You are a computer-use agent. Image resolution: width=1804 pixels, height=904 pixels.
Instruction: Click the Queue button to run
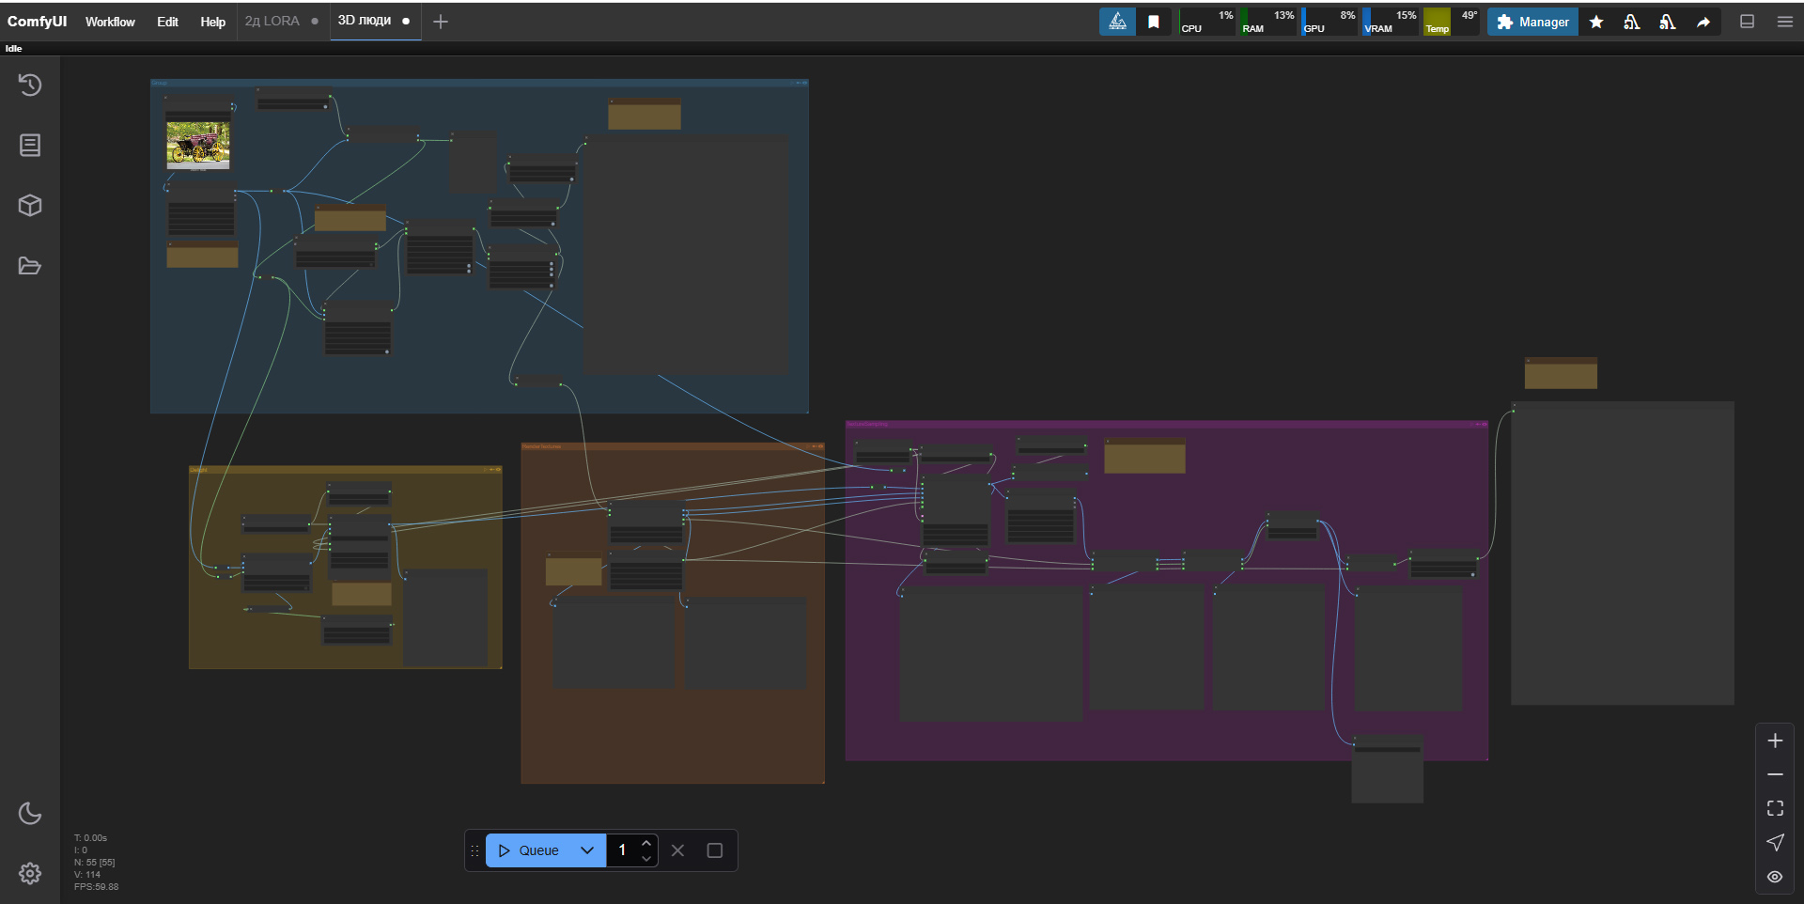529,850
